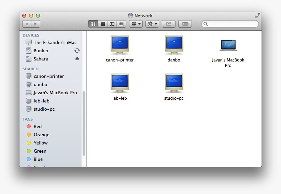
Task: Open the Arrange items dropdown
Action: [x=136, y=24]
